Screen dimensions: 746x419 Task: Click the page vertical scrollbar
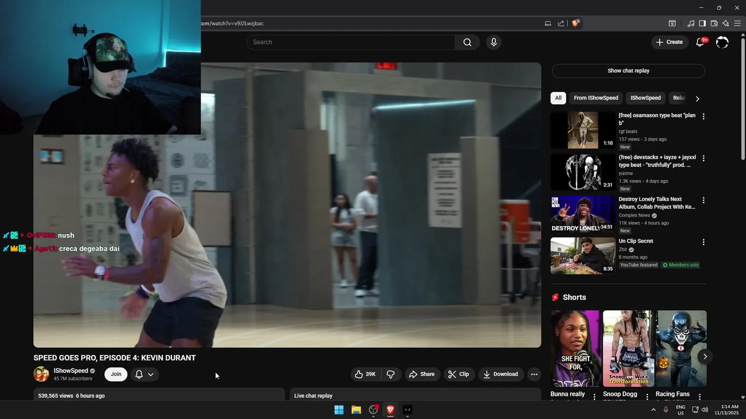coord(743,99)
